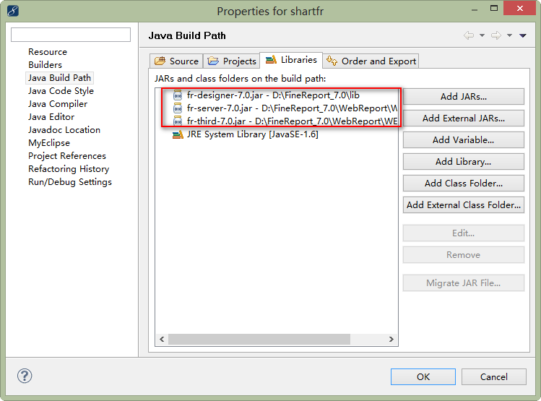Select the Libraries tab
The image size is (541, 401).
coord(291,60)
